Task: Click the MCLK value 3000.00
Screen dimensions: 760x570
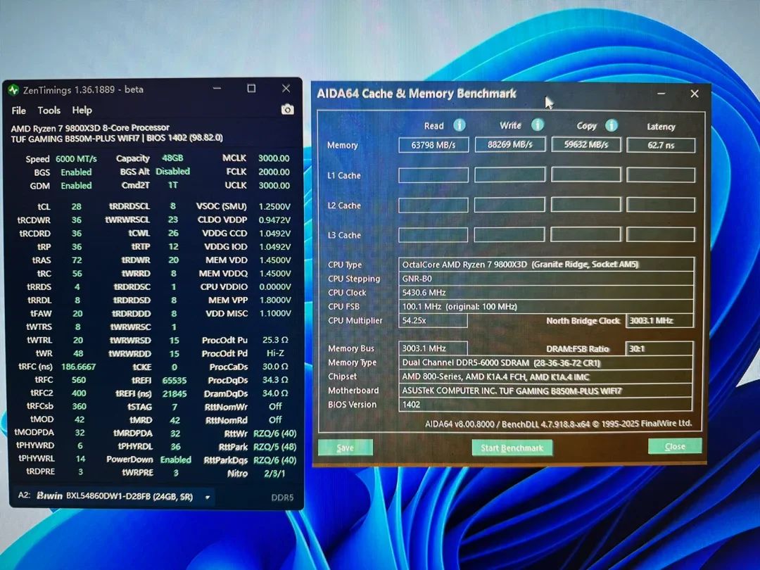Action: pyautogui.click(x=274, y=158)
